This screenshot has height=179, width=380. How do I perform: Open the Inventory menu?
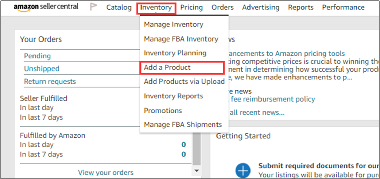(156, 8)
